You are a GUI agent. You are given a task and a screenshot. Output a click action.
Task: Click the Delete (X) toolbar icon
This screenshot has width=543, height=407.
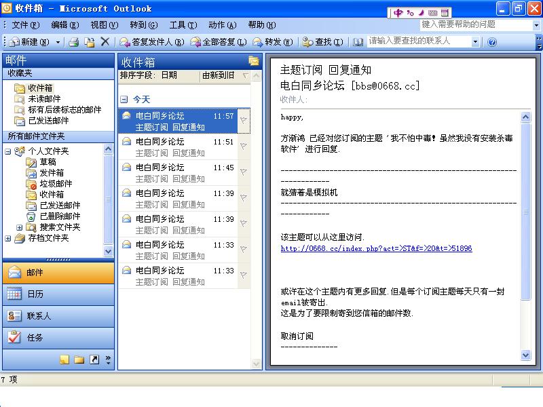click(x=105, y=42)
